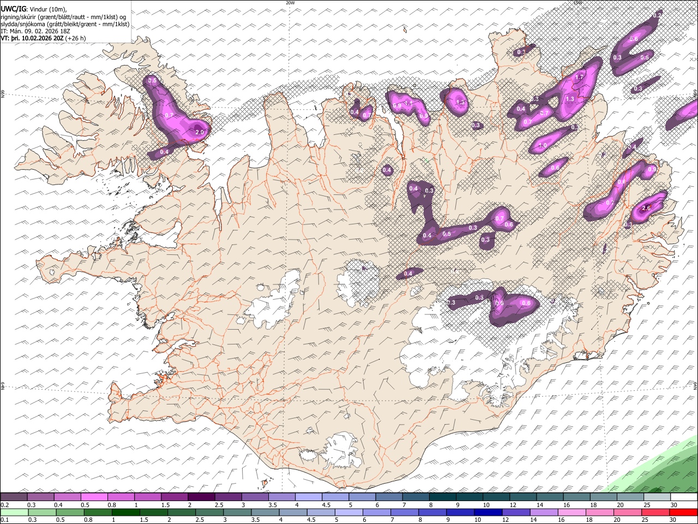Click the 2.0 snowfall value in Westfjords
The image size is (698, 524).
click(x=199, y=132)
